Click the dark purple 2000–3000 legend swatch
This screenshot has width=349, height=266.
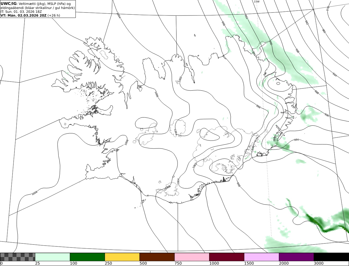coord(296,257)
